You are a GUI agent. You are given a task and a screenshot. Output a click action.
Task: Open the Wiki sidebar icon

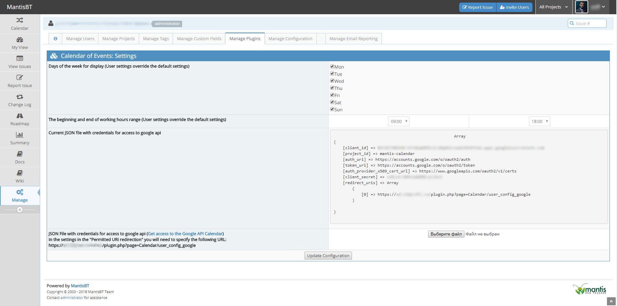click(x=20, y=173)
